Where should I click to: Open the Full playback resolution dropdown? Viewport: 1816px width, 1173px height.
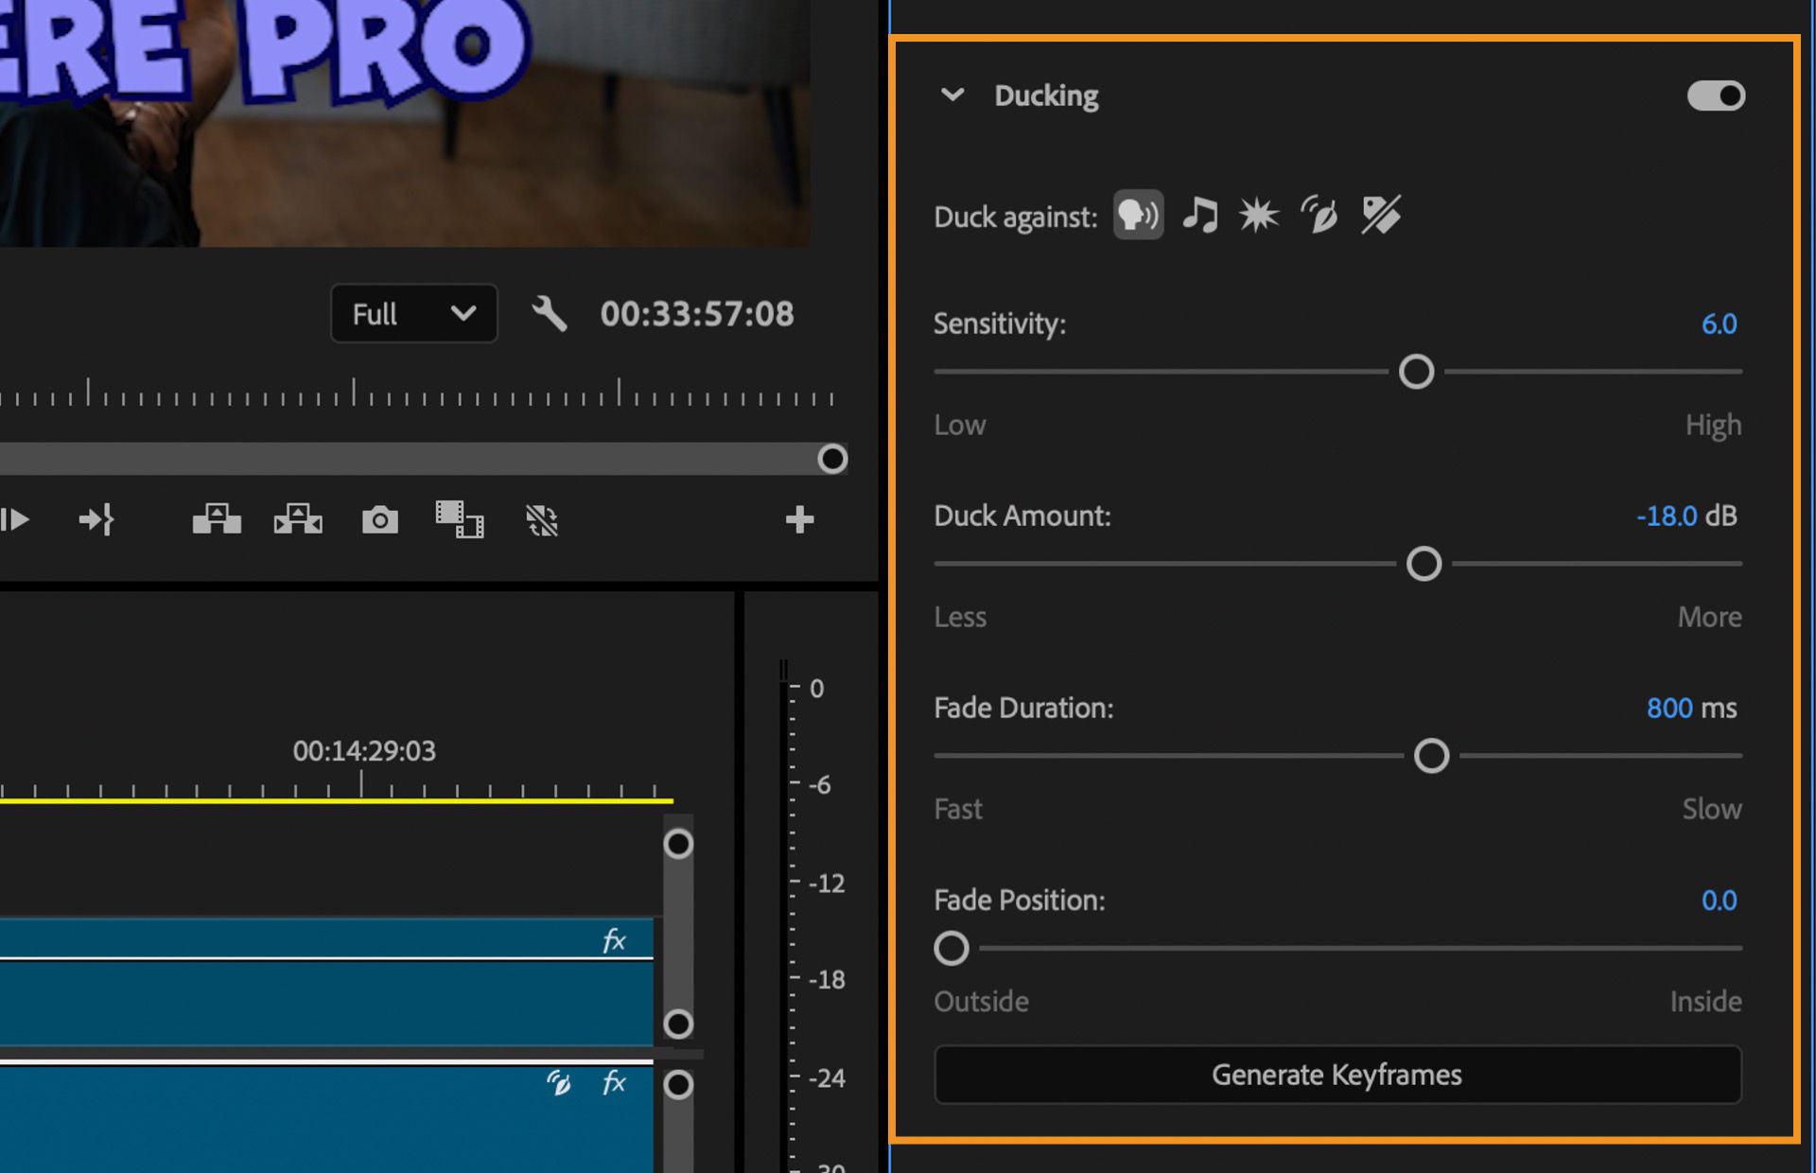413,313
